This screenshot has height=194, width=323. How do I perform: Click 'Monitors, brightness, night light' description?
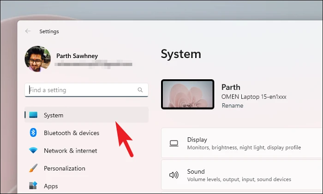point(244,147)
